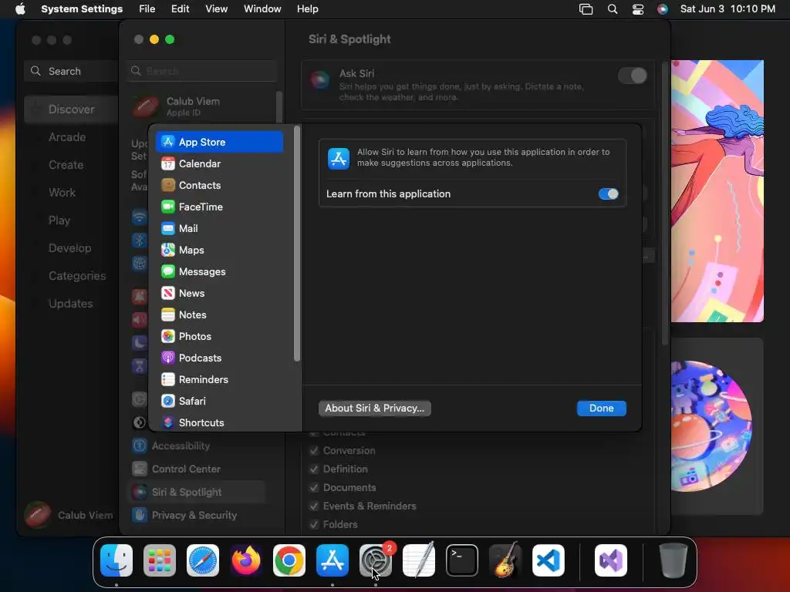The height and width of the screenshot is (592, 790).
Task: Open the File menu
Action: 147,9
